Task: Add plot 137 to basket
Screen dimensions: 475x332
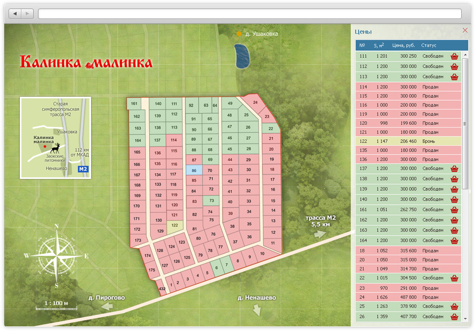Action: tap(454, 169)
